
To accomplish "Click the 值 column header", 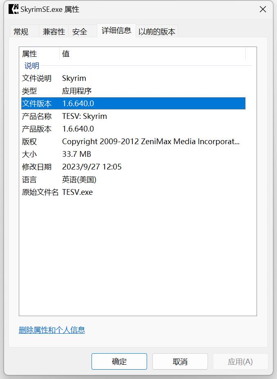I will [152, 54].
